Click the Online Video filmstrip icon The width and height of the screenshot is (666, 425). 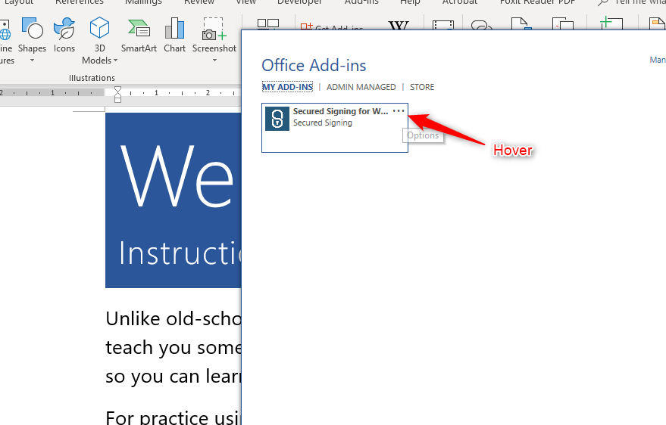point(443,25)
